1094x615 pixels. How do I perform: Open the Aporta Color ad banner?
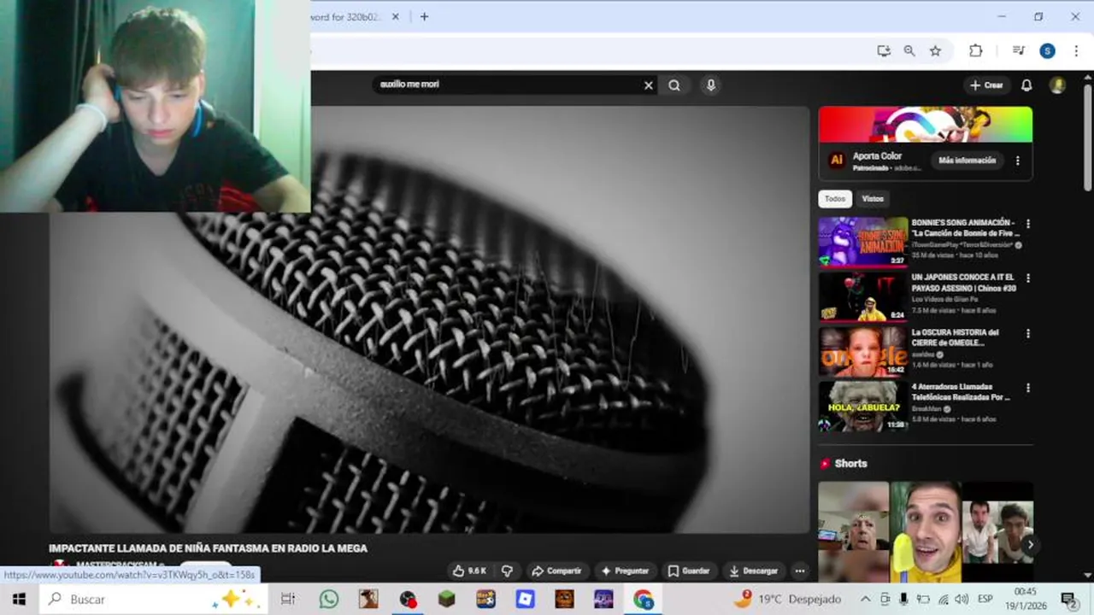pos(926,125)
